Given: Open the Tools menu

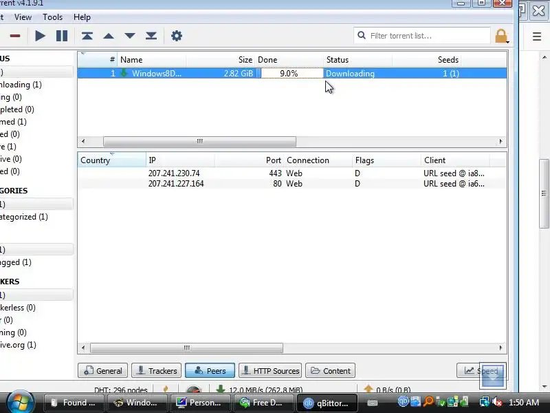Looking at the screenshot, I should click(x=53, y=17).
